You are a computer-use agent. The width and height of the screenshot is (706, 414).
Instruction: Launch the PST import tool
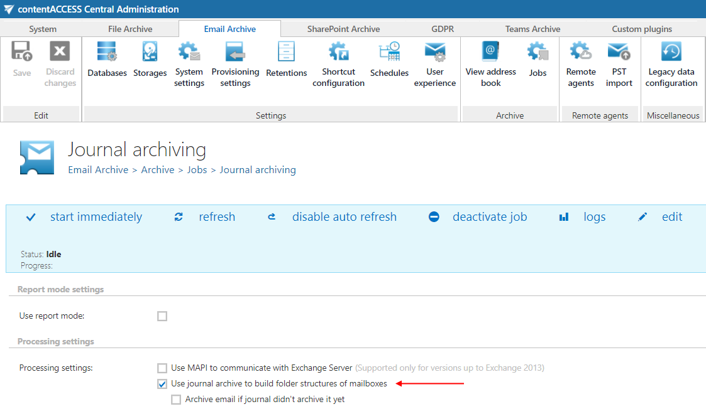point(619,53)
